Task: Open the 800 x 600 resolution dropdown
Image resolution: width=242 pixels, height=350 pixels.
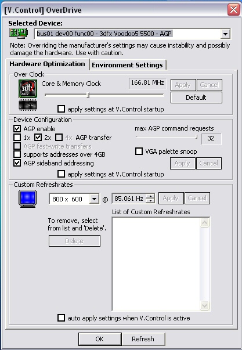Action: pyautogui.click(x=94, y=199)
